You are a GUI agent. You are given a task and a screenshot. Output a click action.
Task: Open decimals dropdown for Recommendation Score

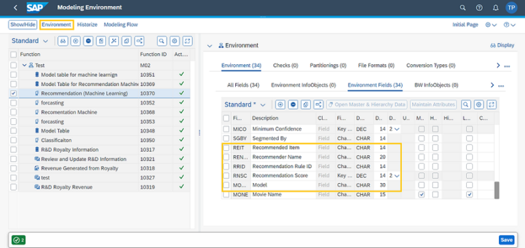397,176
